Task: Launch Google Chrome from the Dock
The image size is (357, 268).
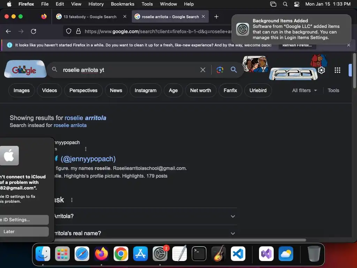Action: point(121,254)
